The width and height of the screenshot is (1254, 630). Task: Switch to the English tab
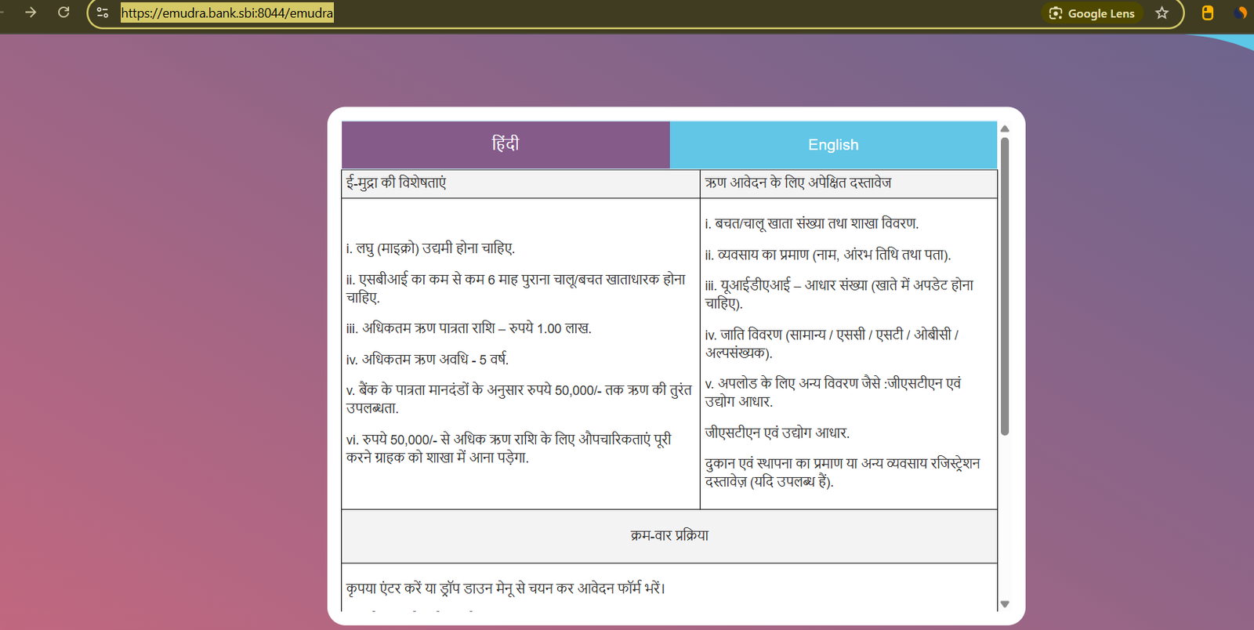coord(833,144)
